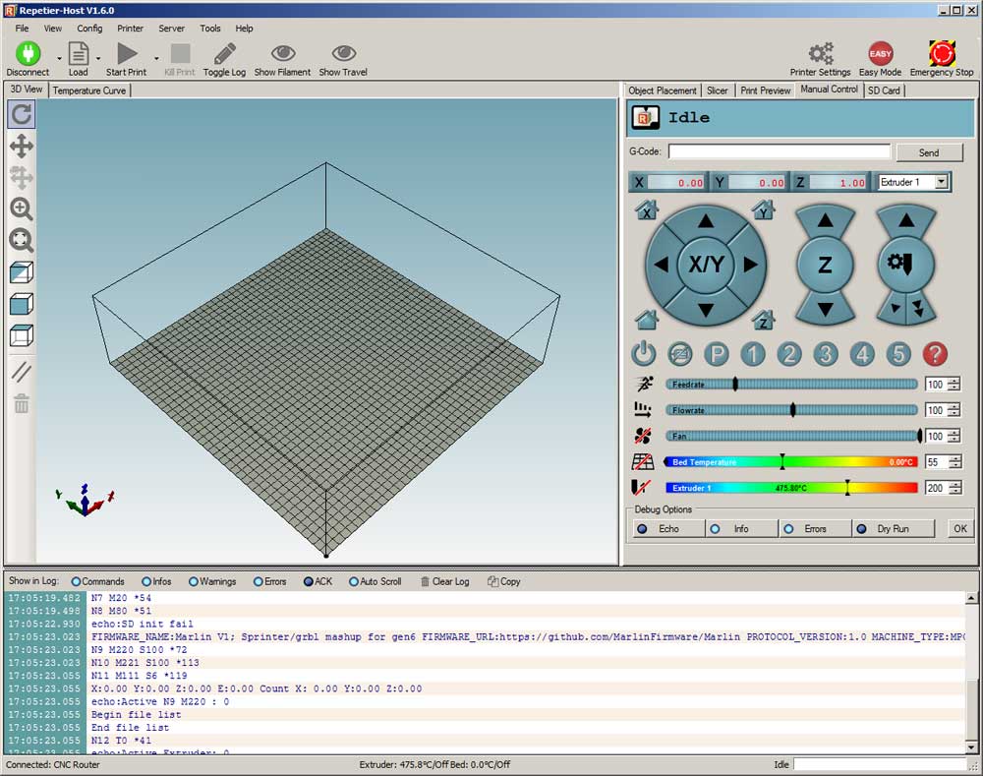Click the power button icon

coord(643,354)
